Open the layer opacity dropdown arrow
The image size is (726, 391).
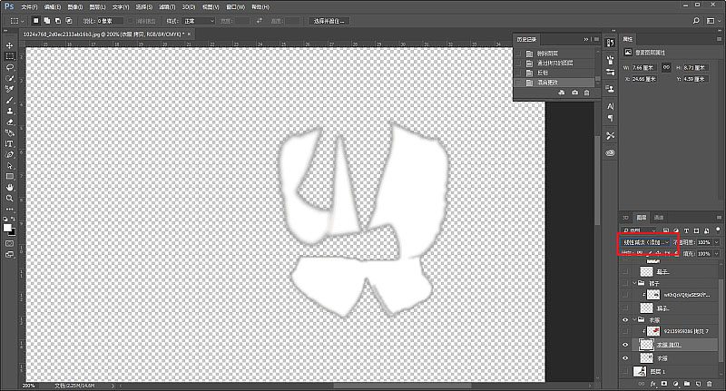717,242
